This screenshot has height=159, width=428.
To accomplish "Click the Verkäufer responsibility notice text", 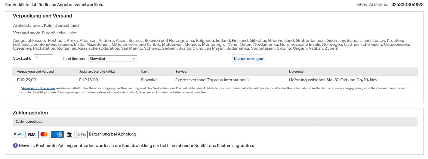I will pos(54,5).
